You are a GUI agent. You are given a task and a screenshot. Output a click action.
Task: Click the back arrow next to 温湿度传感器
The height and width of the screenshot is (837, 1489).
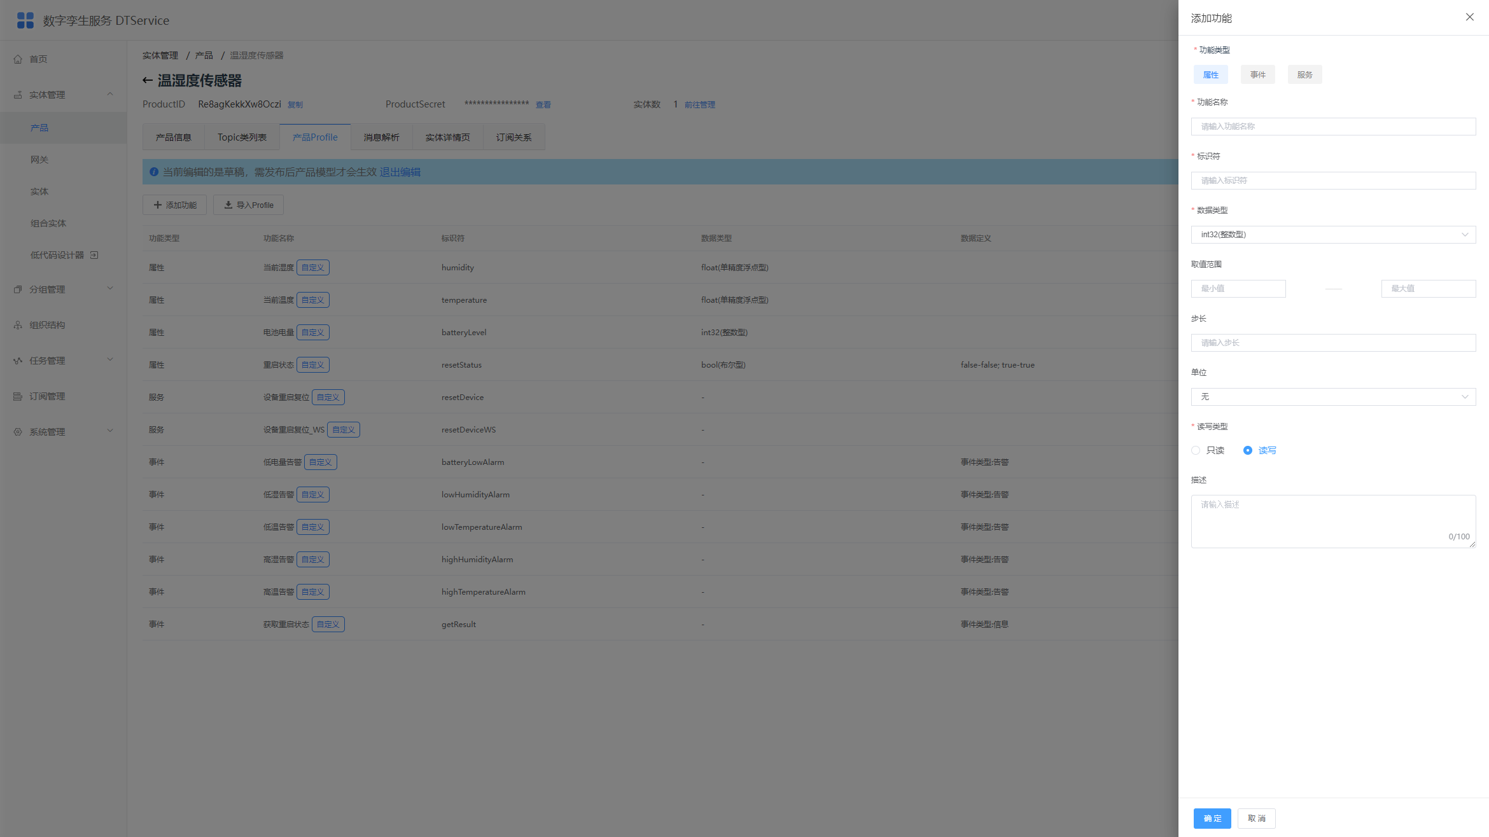pos(148,81)
